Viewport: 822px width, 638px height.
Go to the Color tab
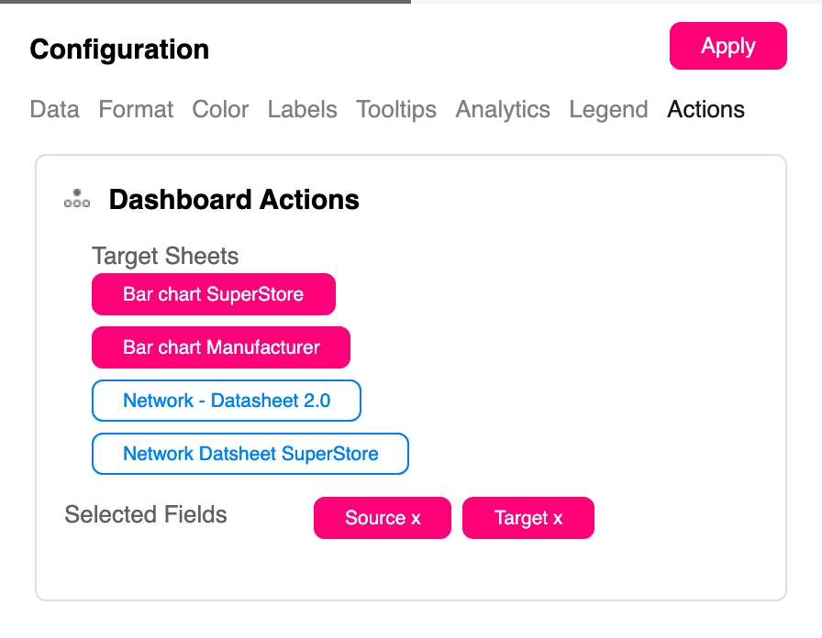[x=220, y=110]
